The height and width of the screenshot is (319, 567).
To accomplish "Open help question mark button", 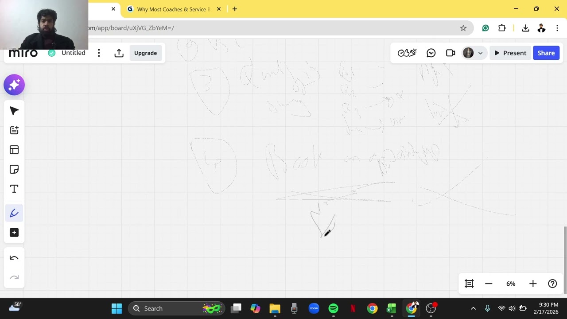I will tap(552, 284).
